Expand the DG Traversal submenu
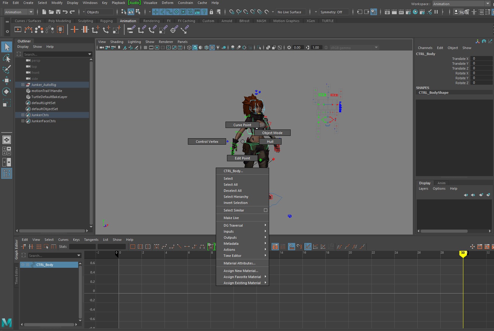This screenshot has width=494, height=331. pyautogui.click(x=242, y=225)
